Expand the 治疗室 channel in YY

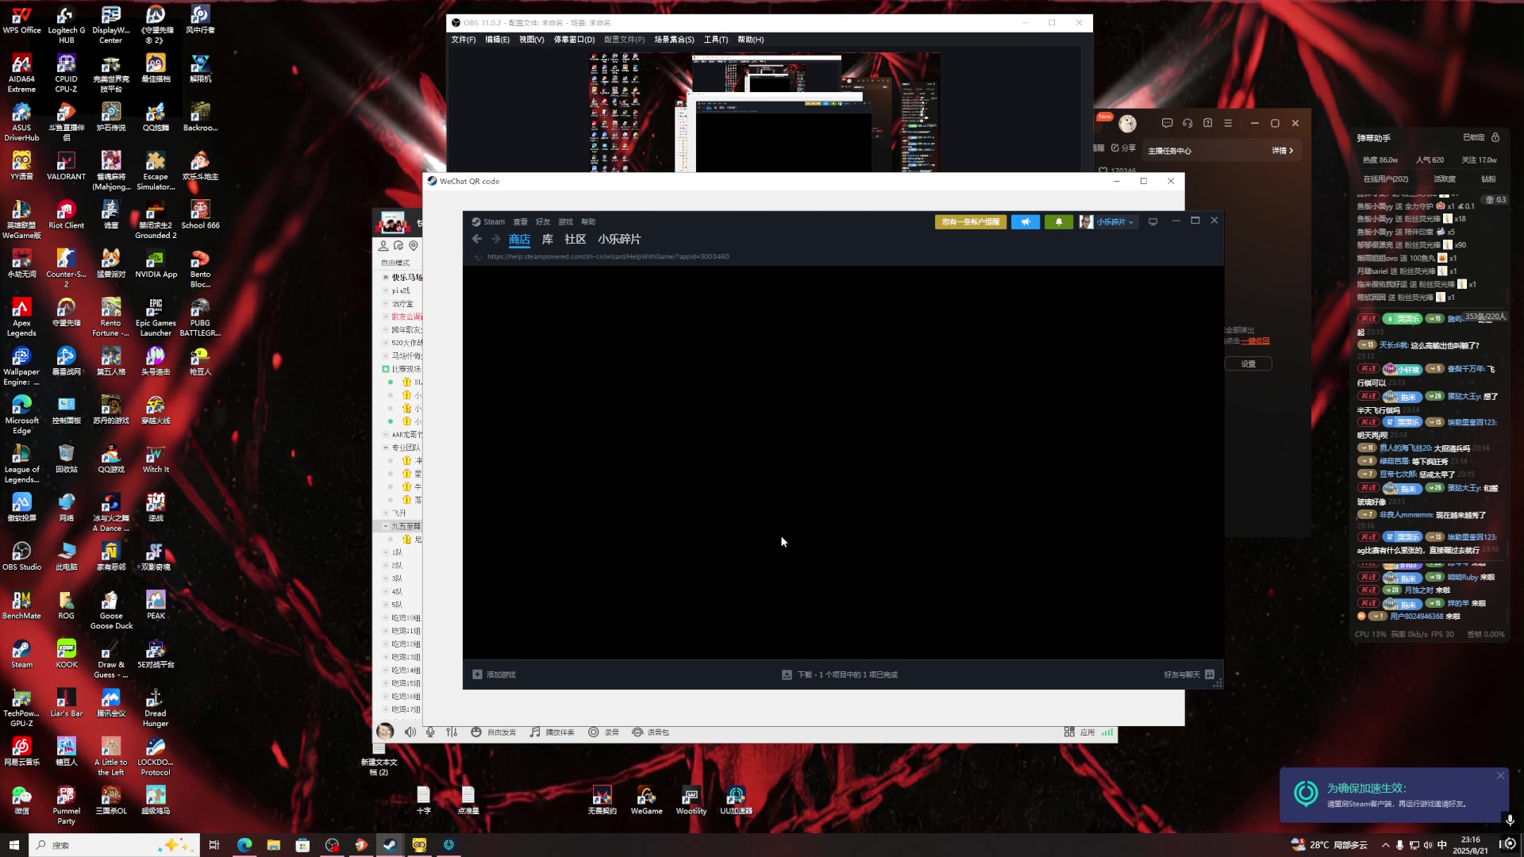386,304
